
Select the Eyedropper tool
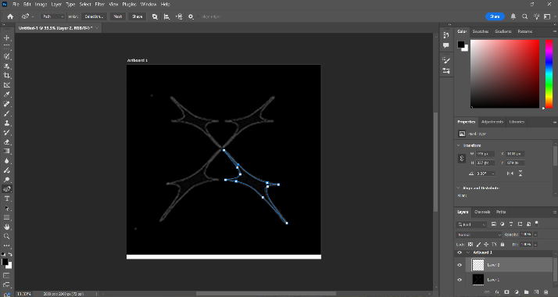tap(7, 95)
